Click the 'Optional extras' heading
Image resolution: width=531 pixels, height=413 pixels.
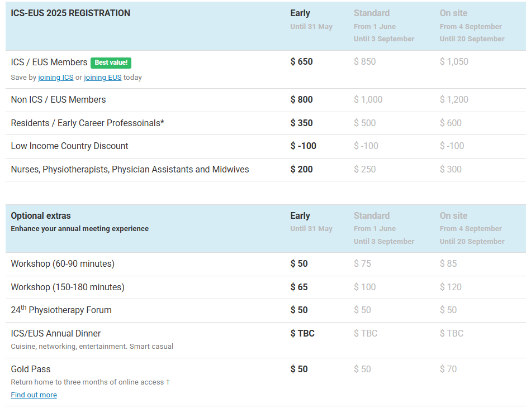pyautogui.click(x=41, y=216)
